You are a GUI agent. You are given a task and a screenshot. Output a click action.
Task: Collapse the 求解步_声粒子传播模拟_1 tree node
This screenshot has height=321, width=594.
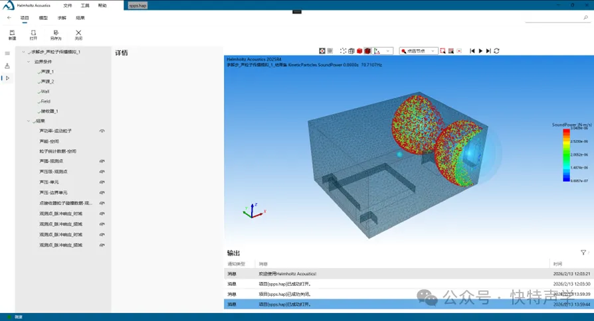coord(23,52)
